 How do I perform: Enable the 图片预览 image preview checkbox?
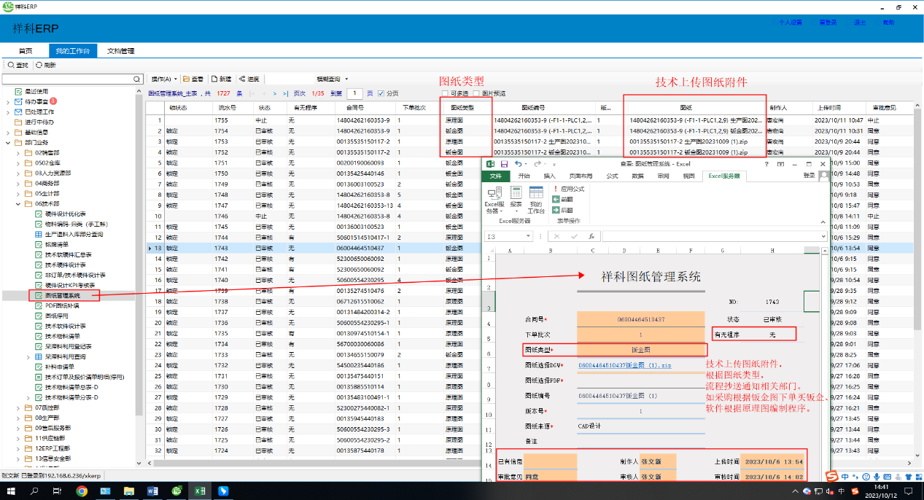(x=476, y=93)
